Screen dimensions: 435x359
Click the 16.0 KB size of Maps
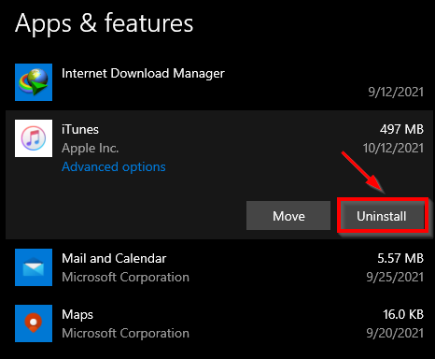[403, 314]
